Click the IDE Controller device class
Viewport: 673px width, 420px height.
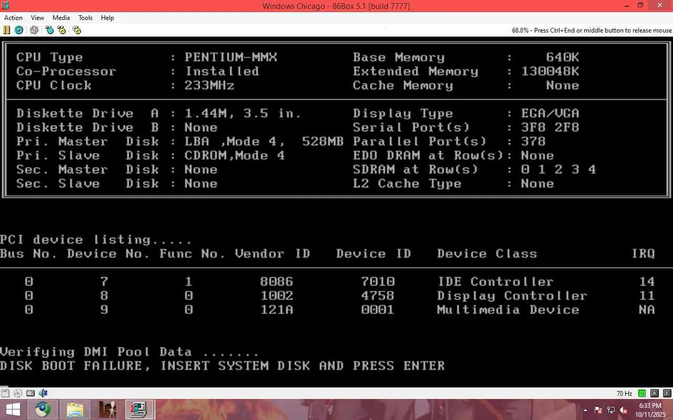pos(495,282)
